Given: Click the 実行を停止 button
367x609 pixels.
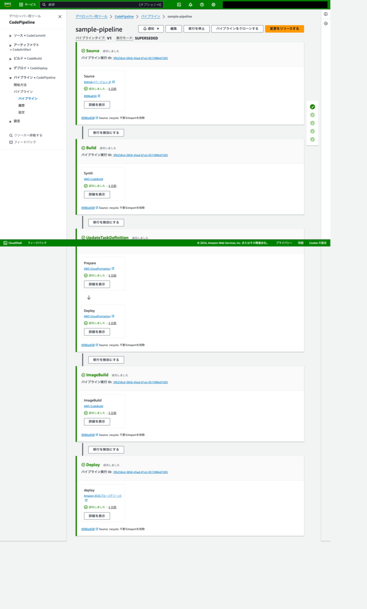Looking at the screenshot, I should coord(195,29).
